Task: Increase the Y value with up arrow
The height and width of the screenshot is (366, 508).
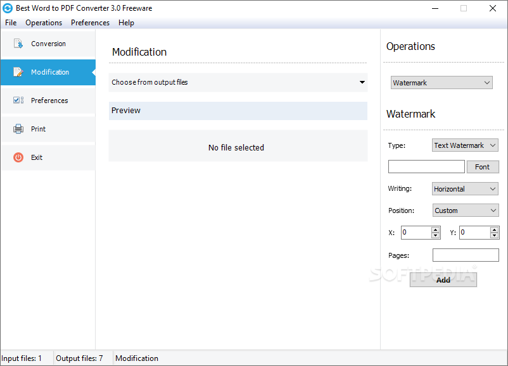Action: pos(494,229)
